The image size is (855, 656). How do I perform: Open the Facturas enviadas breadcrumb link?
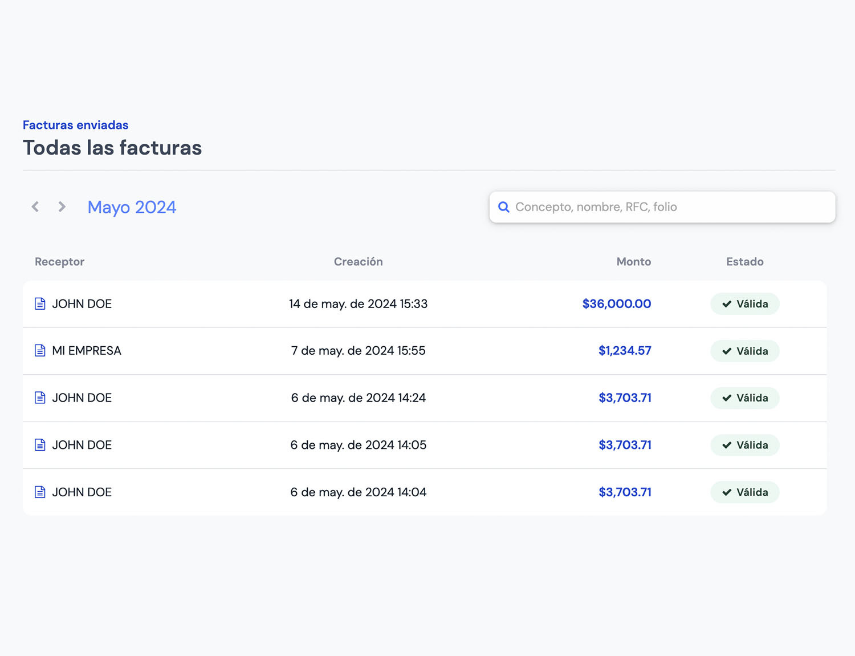(75, 125)
